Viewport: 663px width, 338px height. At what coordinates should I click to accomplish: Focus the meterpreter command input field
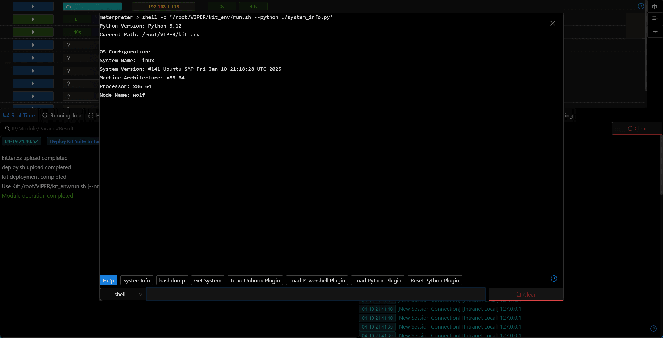tap(316, 294)
